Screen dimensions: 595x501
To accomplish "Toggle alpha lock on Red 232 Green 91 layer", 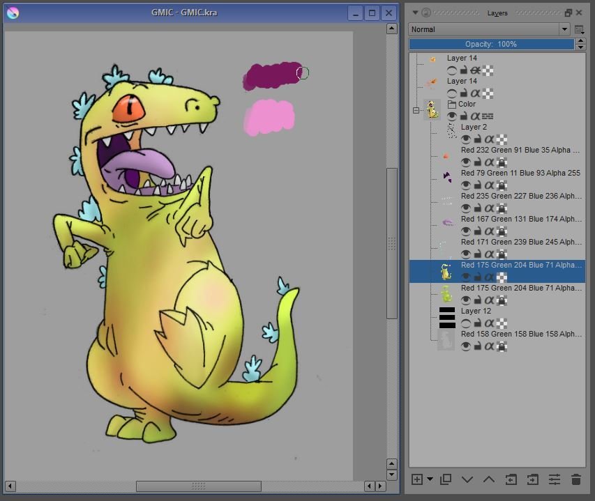I will 502,162.
